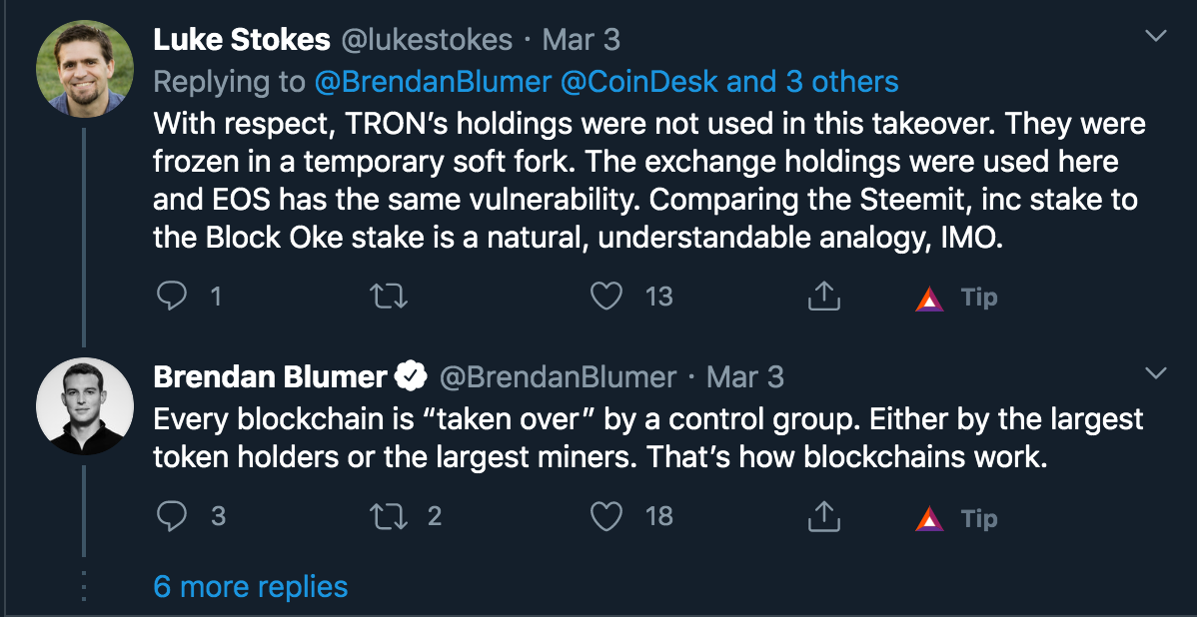Open Brendan Blumer's profile picture
The image size is (1197, 617).
[85, 405]
